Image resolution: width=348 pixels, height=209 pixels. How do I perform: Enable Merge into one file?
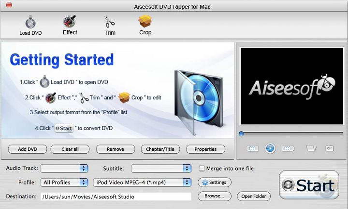point(202,168)
